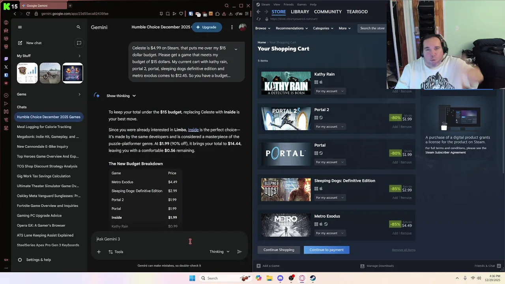Open the chart image thumbnail in My Stuff
The width and height of the screenshot is (505, 284).
pos(27,73)
